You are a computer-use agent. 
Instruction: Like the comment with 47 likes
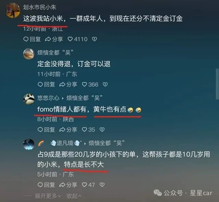88,185
